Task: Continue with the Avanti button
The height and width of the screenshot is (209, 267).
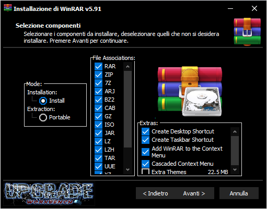Action: click(x=194, y=193)
